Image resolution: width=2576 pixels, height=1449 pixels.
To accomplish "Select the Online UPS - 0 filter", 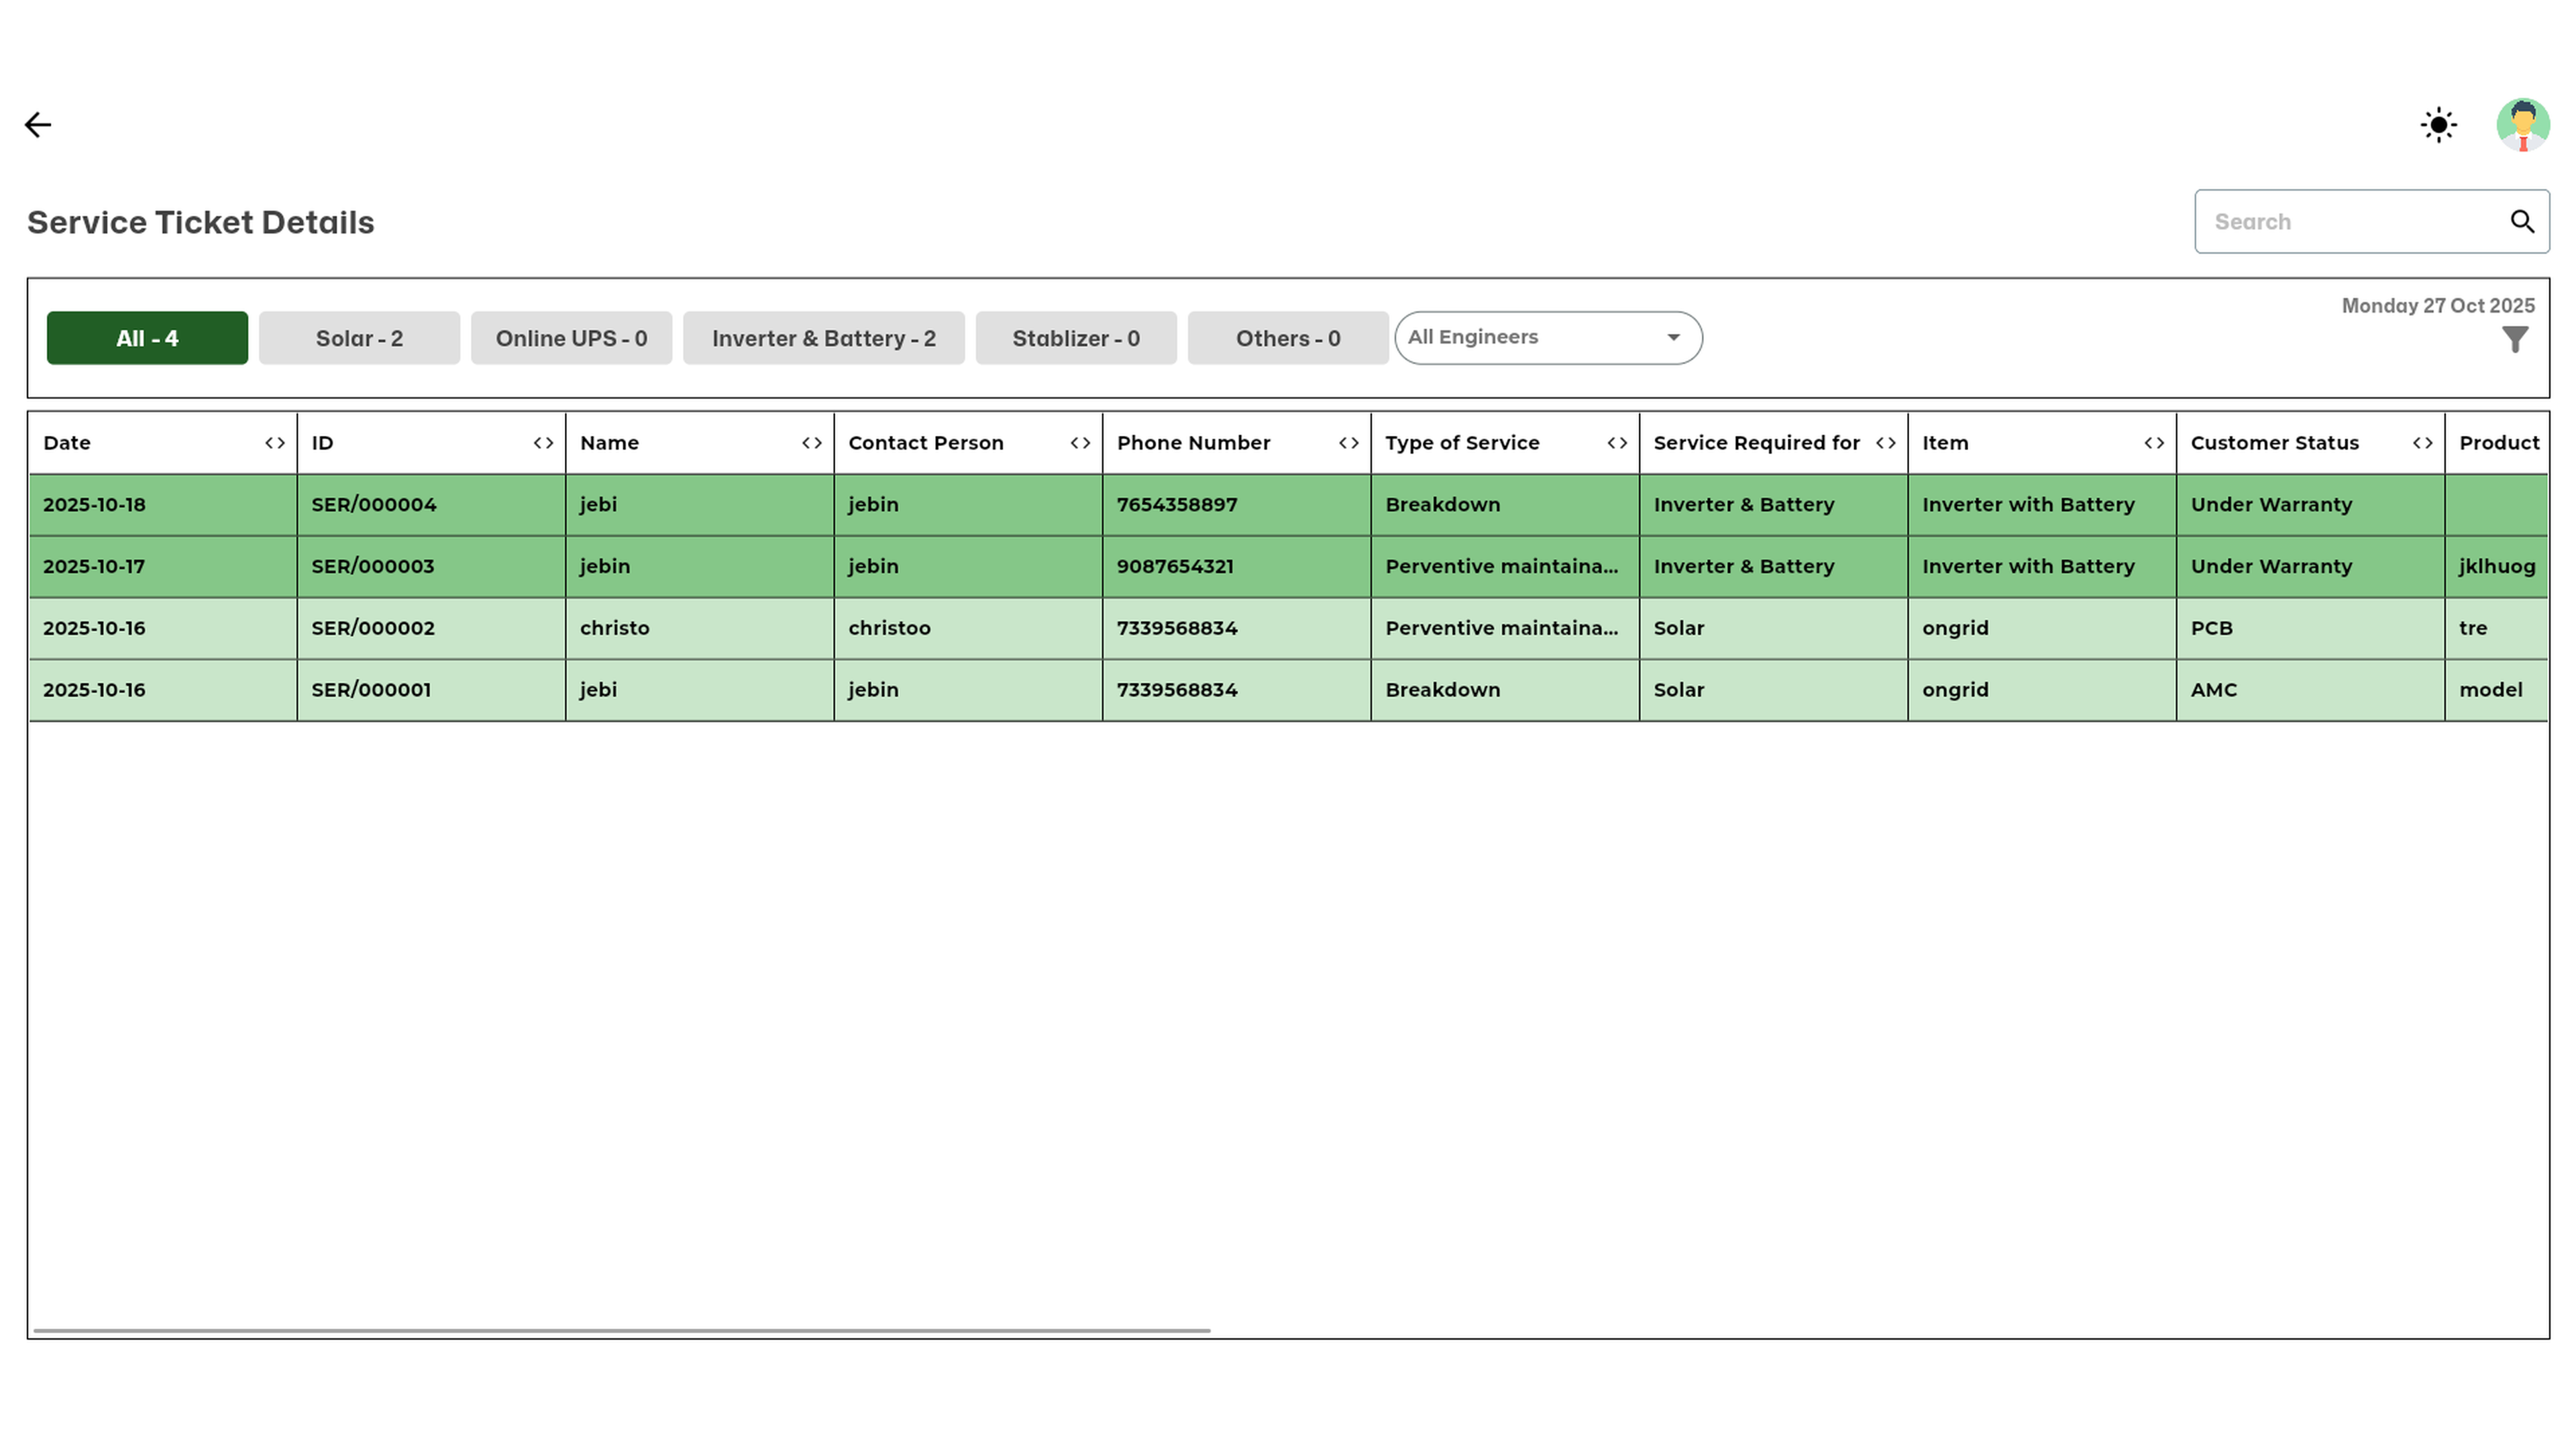I will click(571, 338).
